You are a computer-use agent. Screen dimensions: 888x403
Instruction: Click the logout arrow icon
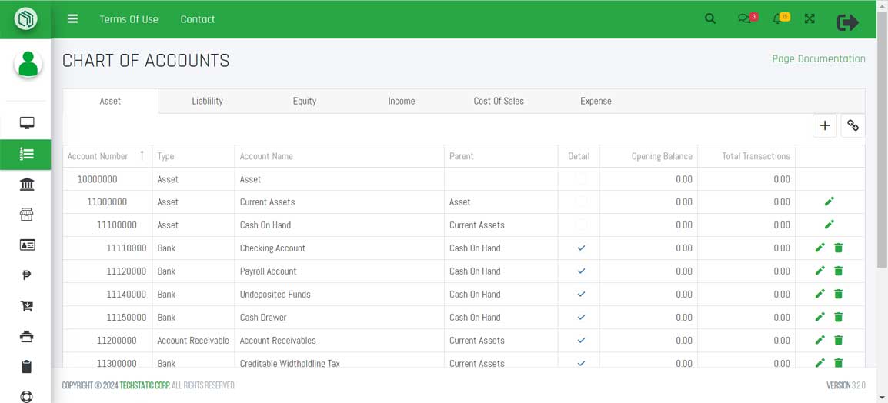click(x=847, y=22)
